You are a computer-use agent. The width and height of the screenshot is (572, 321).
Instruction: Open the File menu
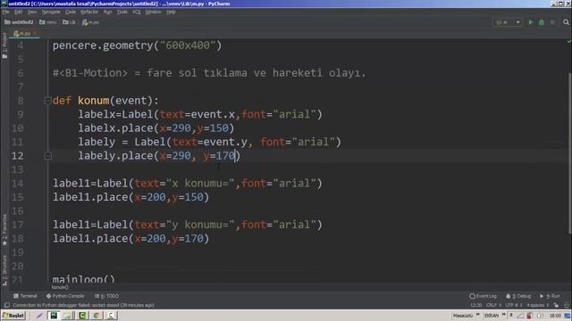(5, 12)
